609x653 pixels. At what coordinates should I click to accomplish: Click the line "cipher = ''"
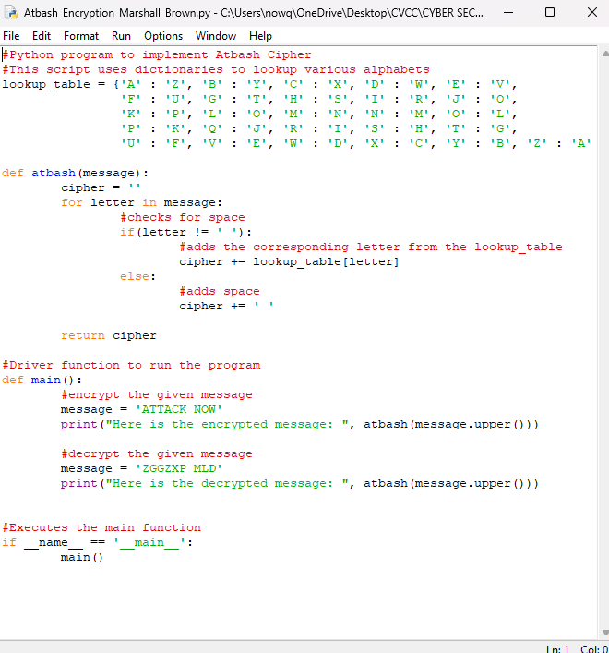pos(101,187)
